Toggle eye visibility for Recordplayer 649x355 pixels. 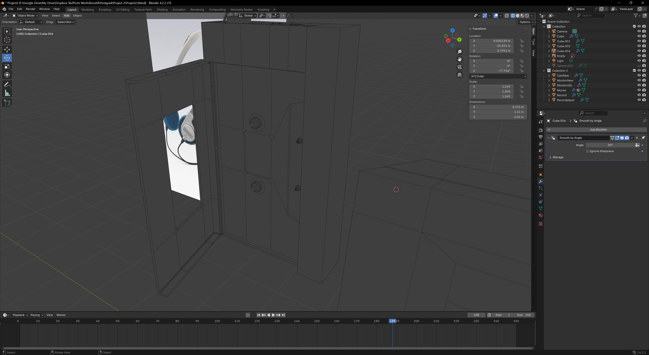pos(639,100)
